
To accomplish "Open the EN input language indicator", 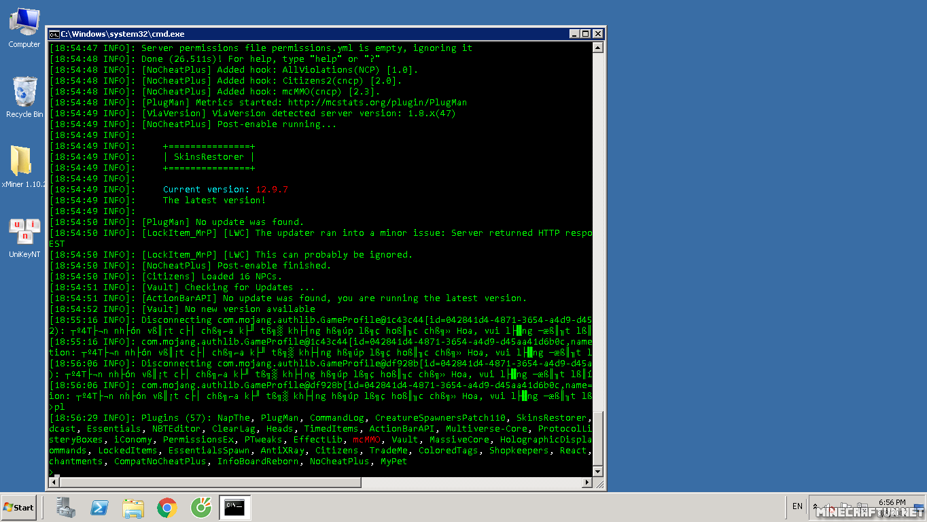I will 797,506.
